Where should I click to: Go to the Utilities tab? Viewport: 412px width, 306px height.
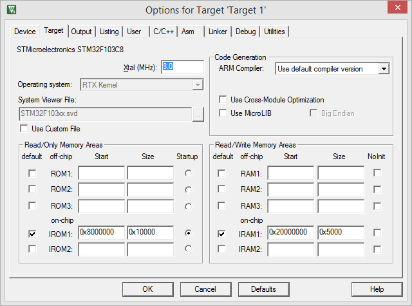[x=274, y=32]
